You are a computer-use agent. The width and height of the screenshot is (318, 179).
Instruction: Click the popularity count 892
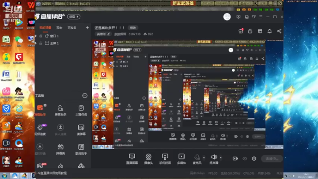[x=148, y=34]
